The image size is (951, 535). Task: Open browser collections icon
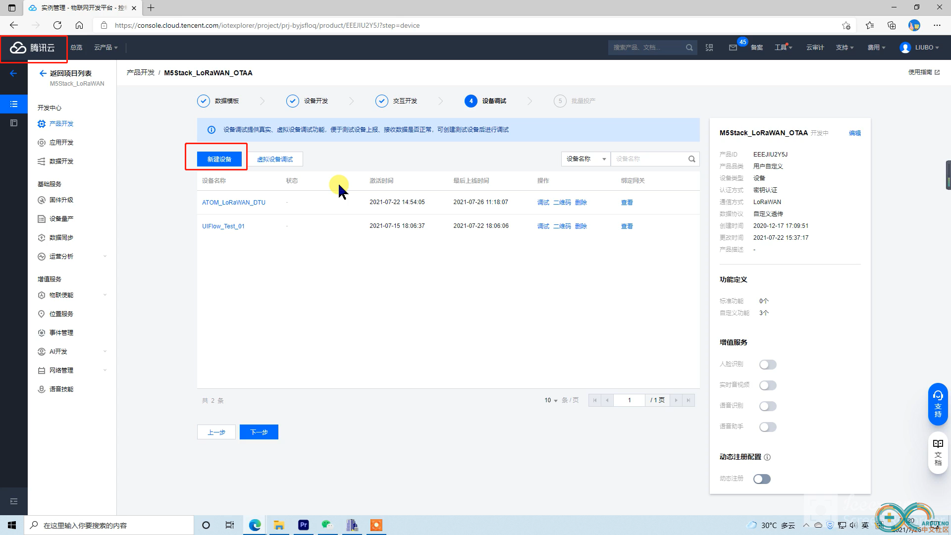point(892,25)
